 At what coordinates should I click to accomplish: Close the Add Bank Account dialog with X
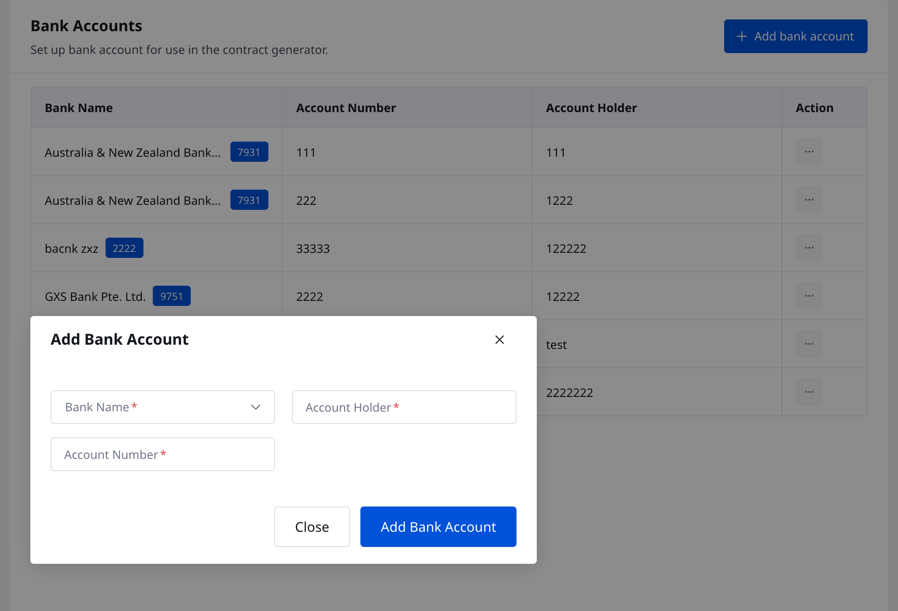pyautogui.click(x=500, y=340)
